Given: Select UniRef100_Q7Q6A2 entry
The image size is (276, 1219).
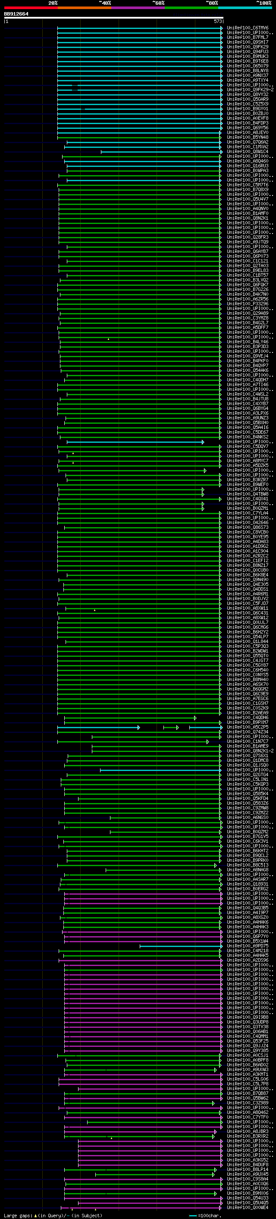Looking at the screenshot, I should click(247, 142).
